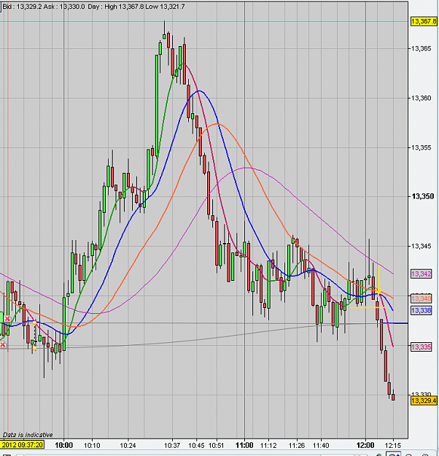Click the 12:15 time axis label

pos(393,445)
